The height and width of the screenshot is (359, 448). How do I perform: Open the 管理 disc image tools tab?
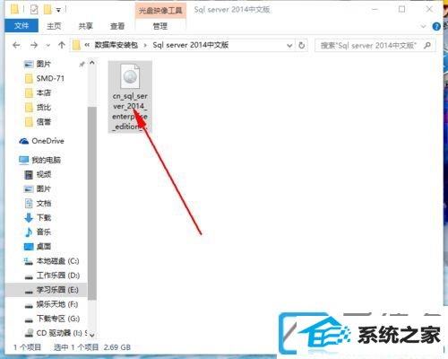point(160,26)
